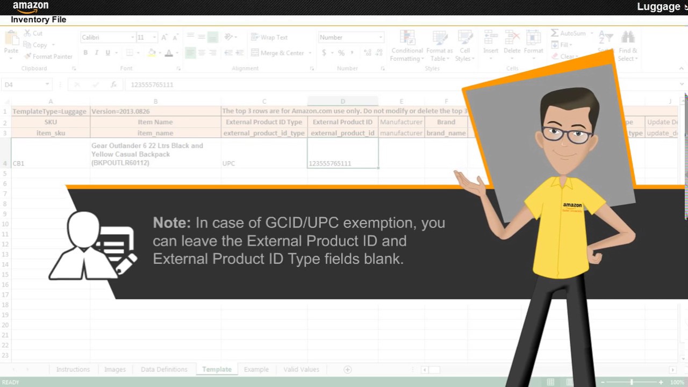Switch to the Instructions sheet tab

[73, 369]
